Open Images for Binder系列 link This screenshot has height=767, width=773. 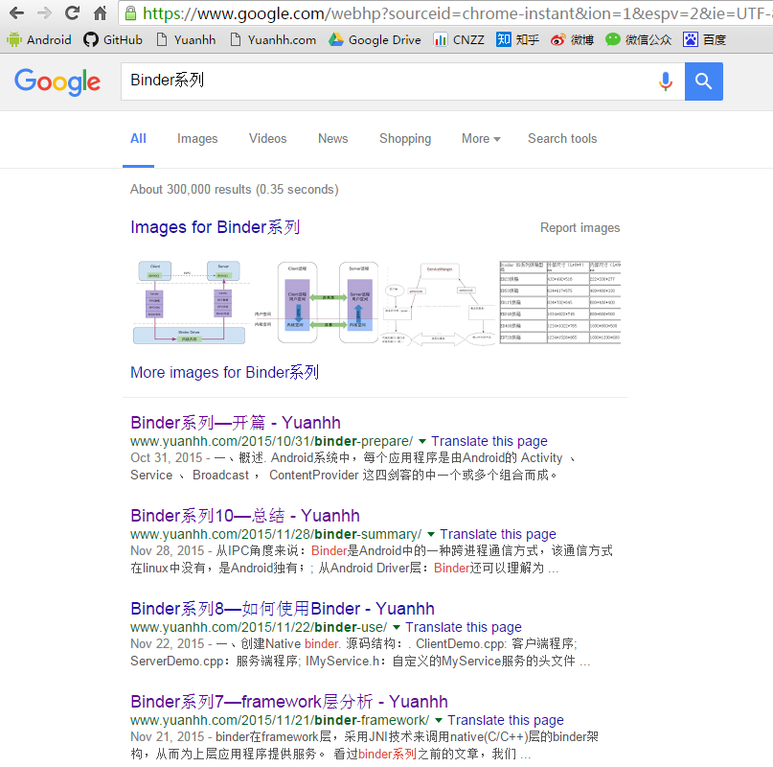[215, 227]
